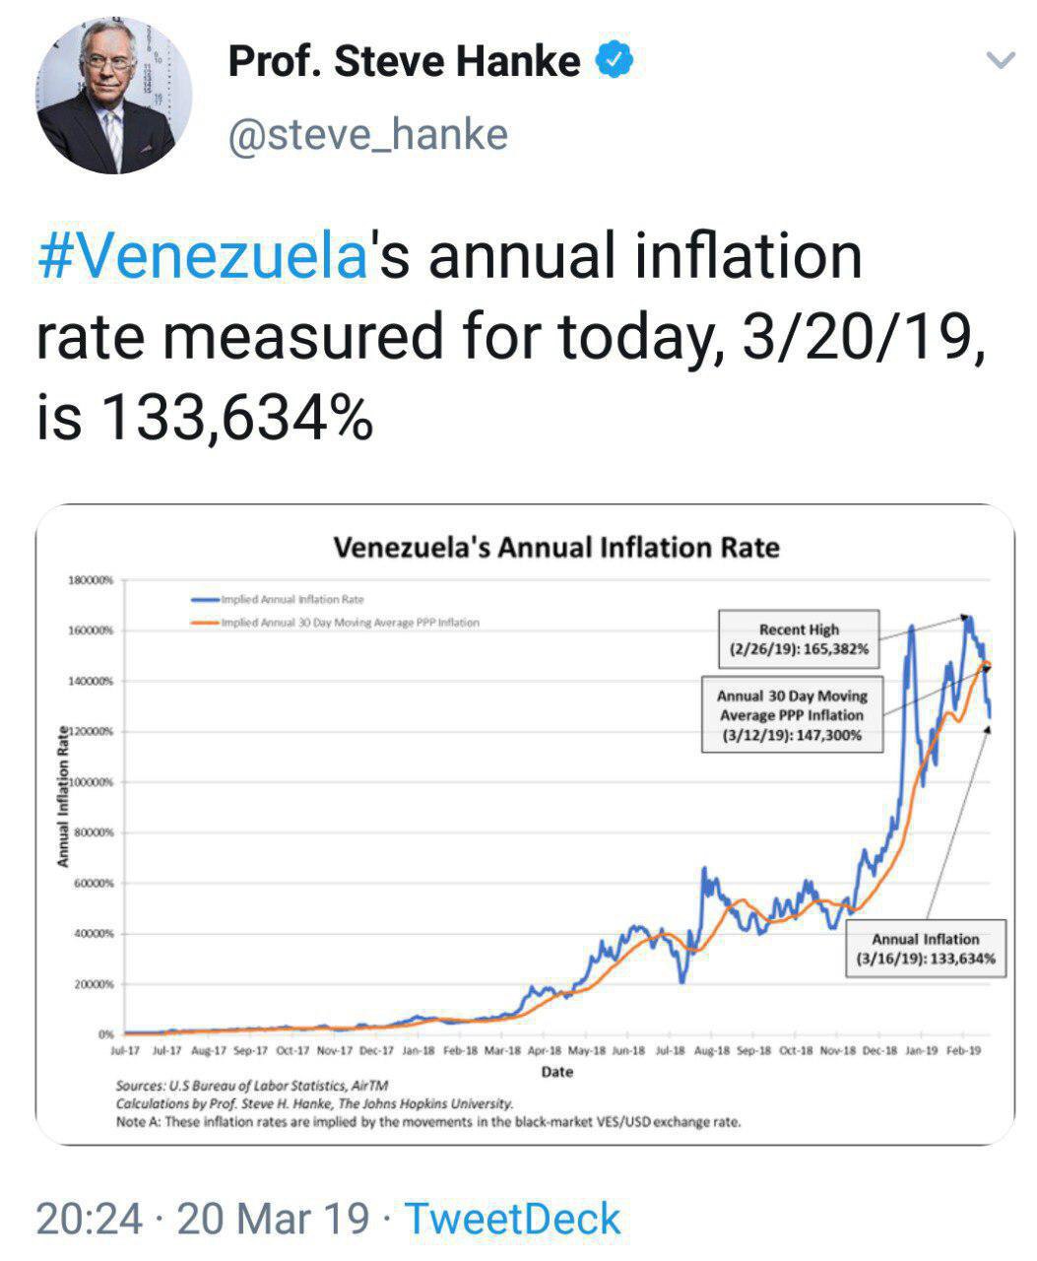Open the #Venezuela hashtag link
Screen dimensions: 1037x1261
tap(200, 257)
